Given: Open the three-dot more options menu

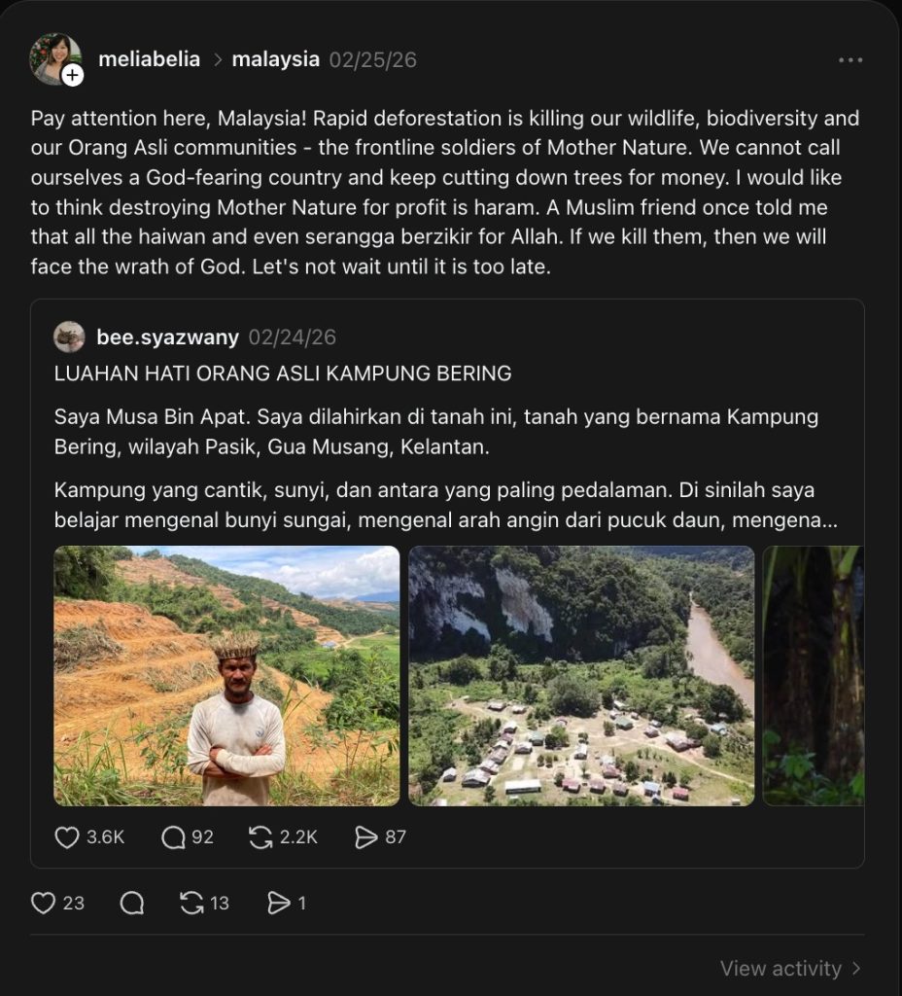Looking at the screenshot, I should 850,60.
